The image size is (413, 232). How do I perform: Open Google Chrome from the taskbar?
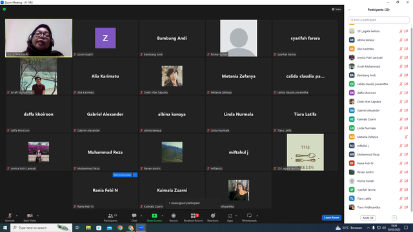coord(120,227)
